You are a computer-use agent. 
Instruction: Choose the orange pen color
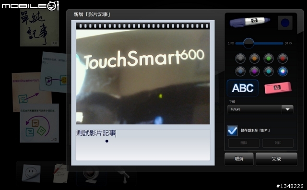coord(254,59)
